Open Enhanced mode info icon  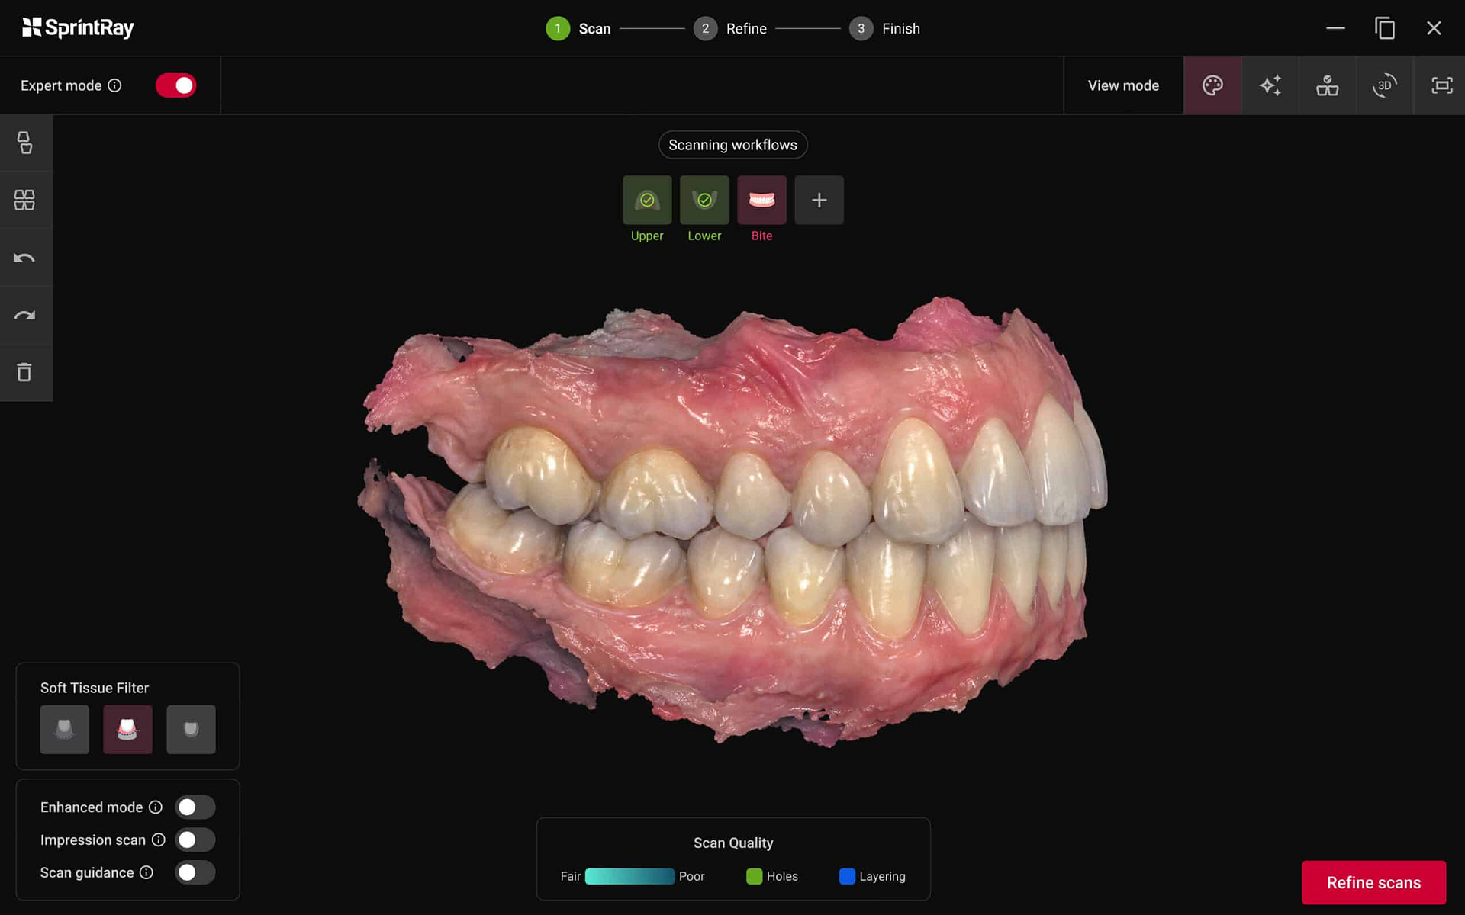pyautogui.click(x=156, y=807)
